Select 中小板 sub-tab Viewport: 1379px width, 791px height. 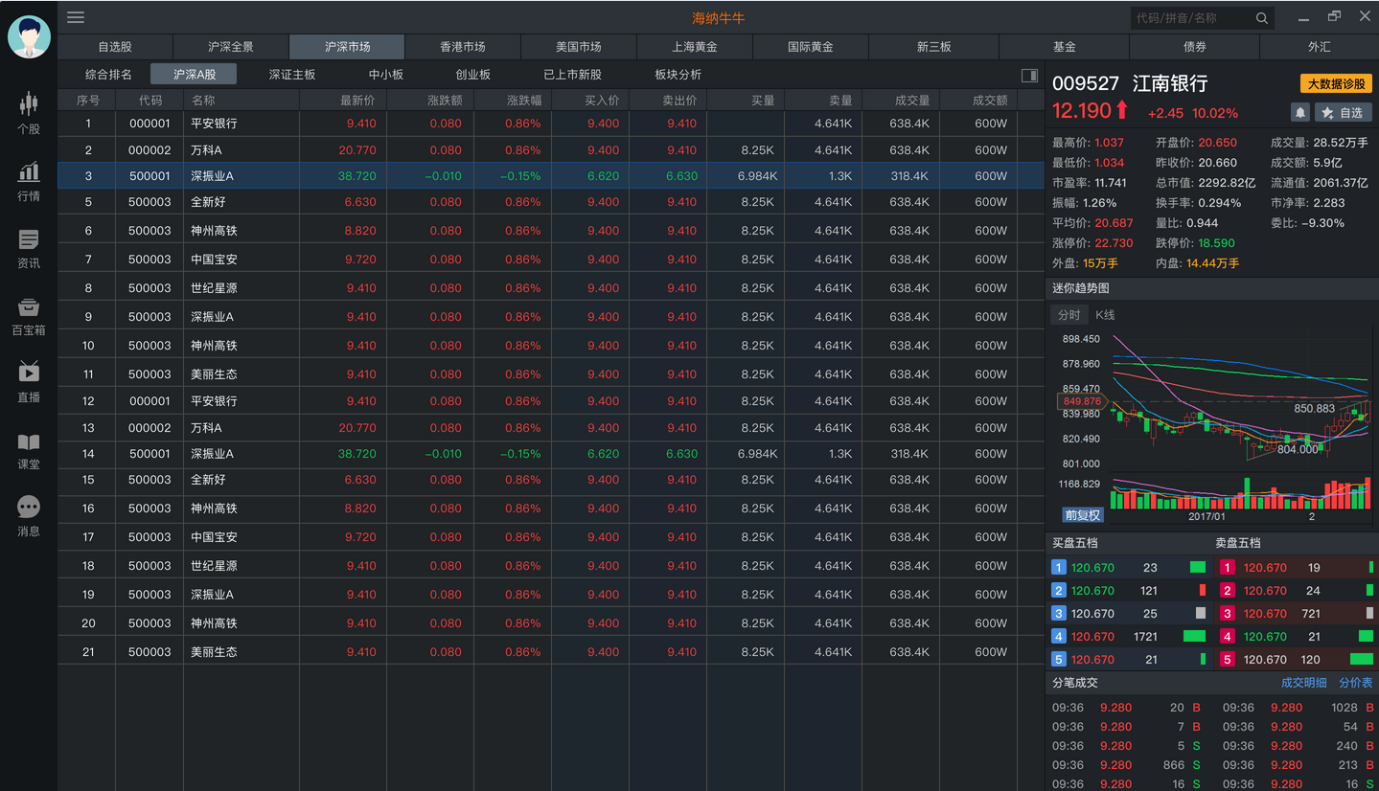click(x=386, y=75)
